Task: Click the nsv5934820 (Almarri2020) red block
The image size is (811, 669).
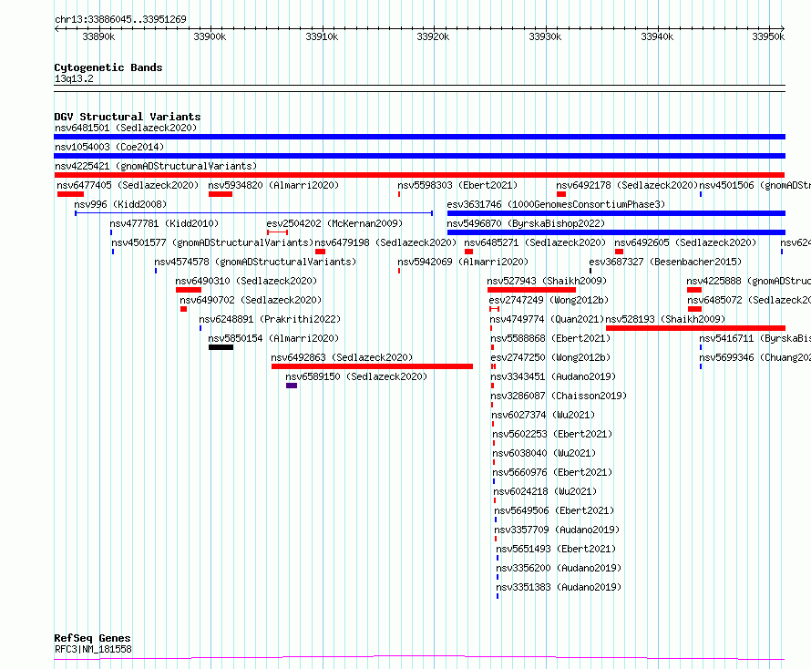Action: click(x=221, y=194)
